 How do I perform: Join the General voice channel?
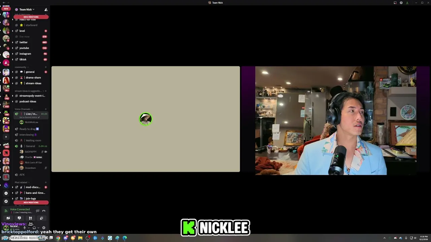(31, 146)
